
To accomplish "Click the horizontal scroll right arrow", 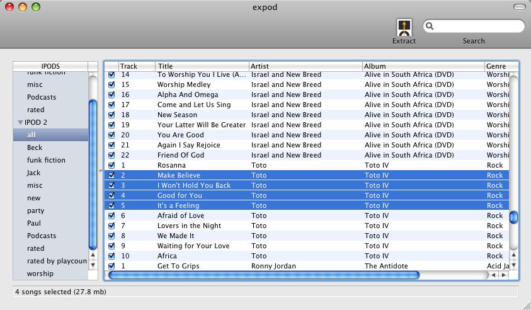I will coord(504,275).
